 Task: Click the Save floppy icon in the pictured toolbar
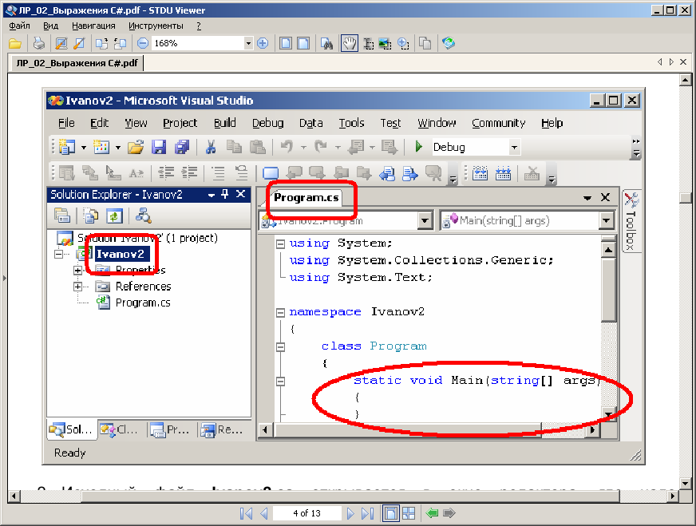point(159,147)
